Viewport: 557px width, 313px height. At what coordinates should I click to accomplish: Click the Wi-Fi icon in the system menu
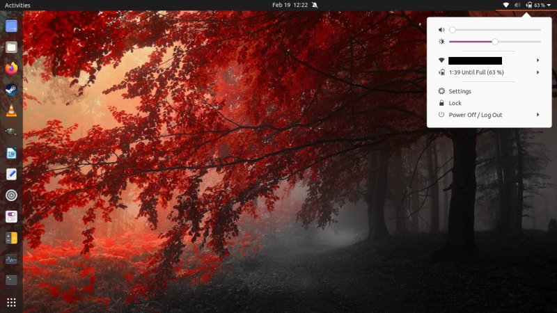coord(441,61)
